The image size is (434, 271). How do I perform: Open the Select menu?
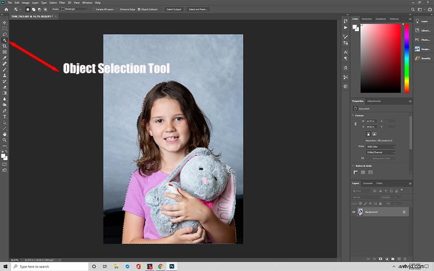click(53, 3)
